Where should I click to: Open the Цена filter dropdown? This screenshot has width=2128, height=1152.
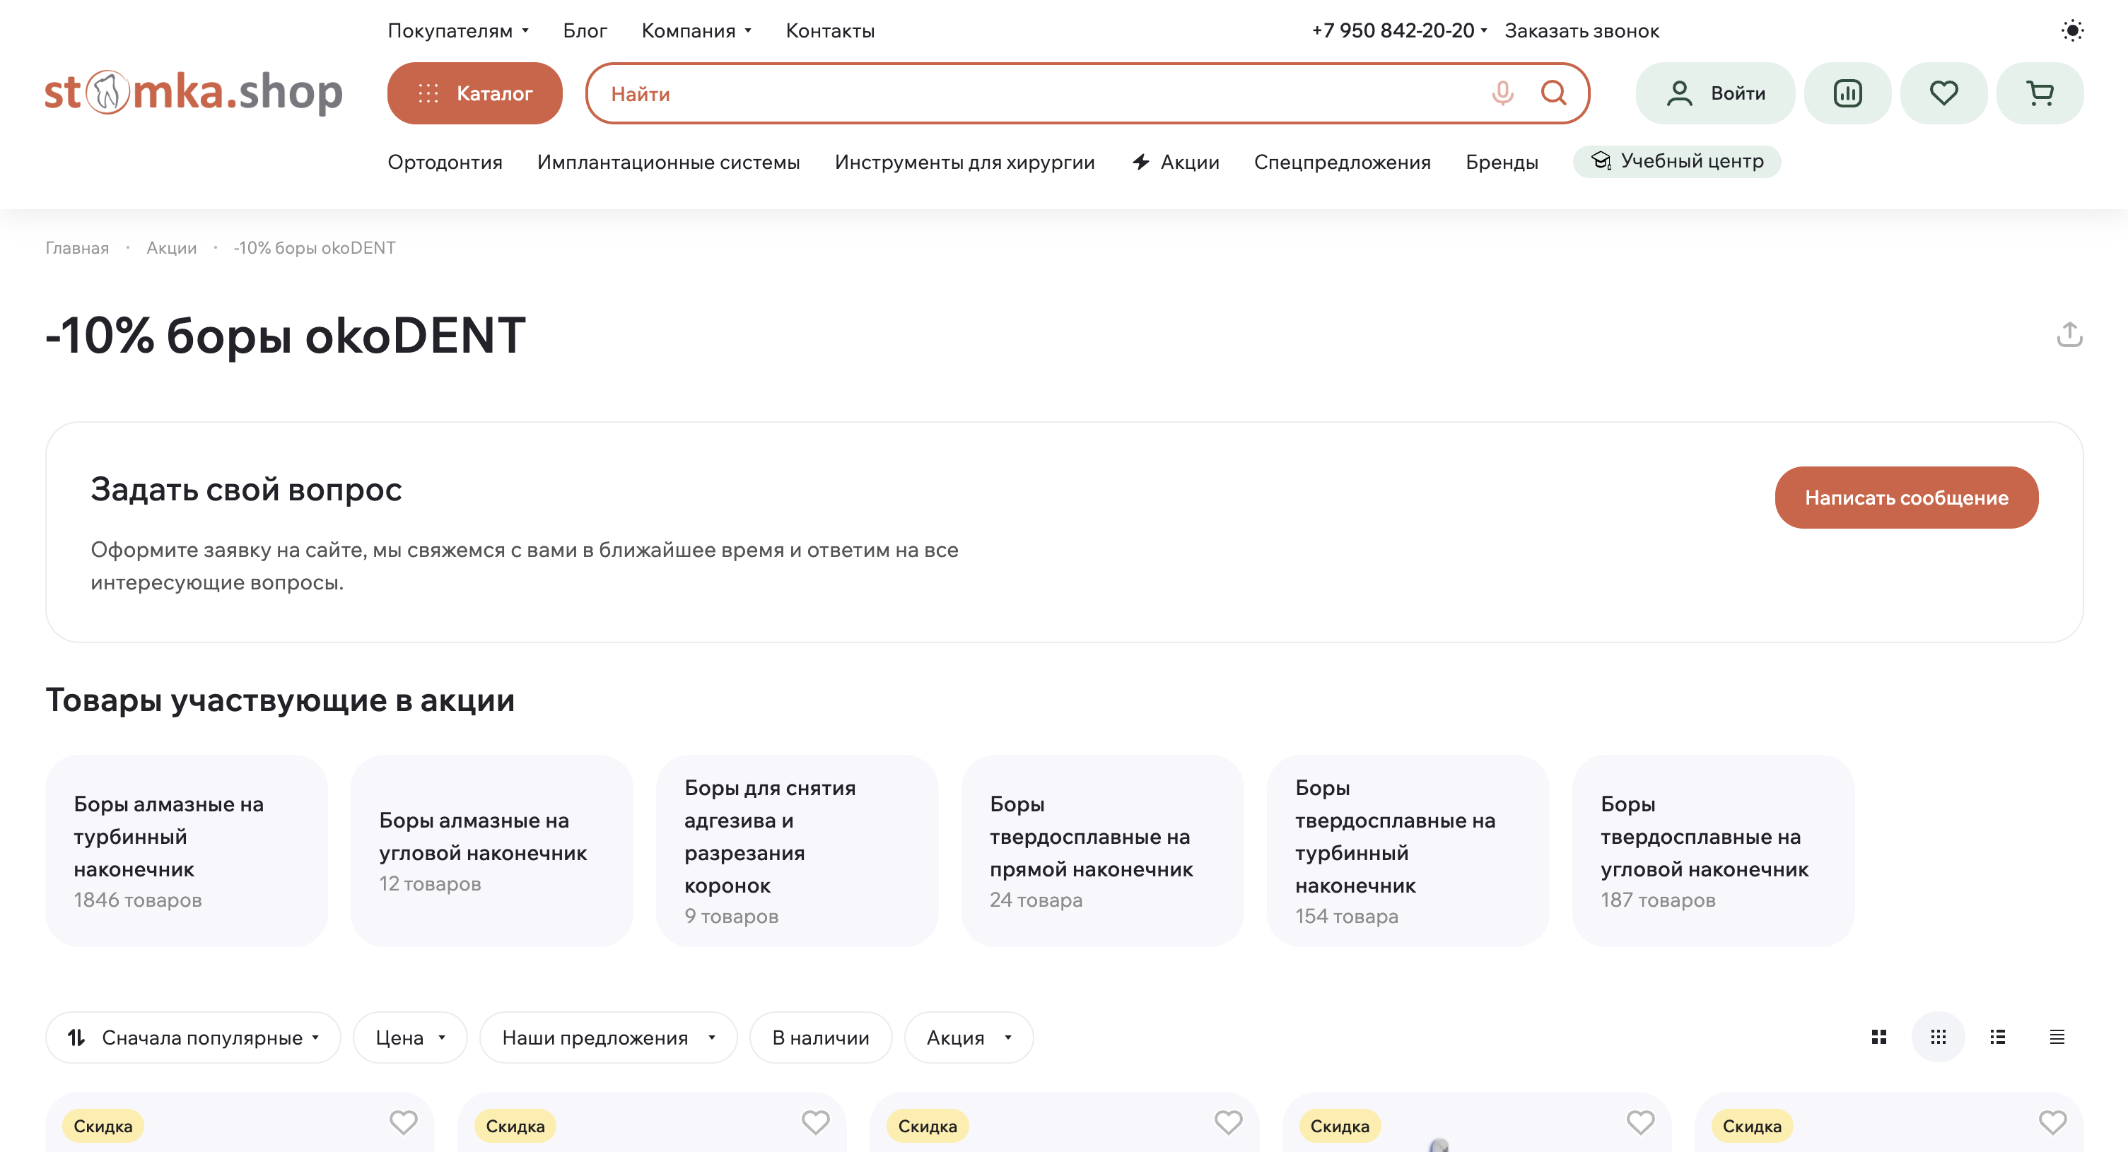[411, 1038]
